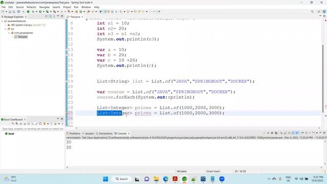Image resolution: width=327 pixels, height=184 pixels.
Task: Close the Package Explorer view
Action: point(26,17)
